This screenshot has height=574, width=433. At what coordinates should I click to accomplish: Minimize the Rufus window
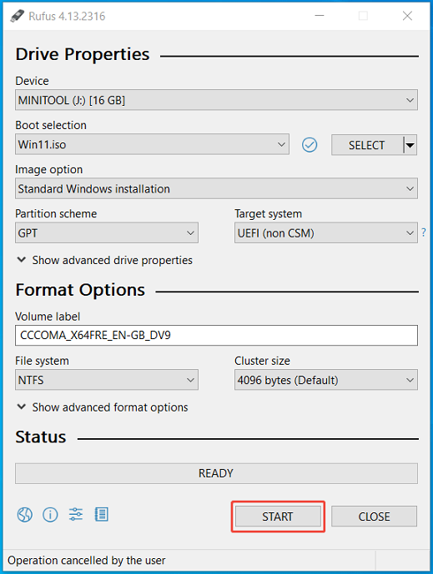click(x=320, y=16)
